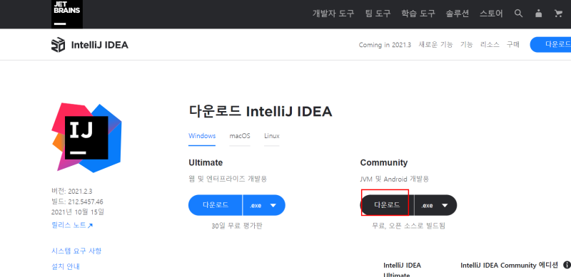Viewport: 571px width, 277px height.
Task: Expand the Community .exe format dropdown
Action: (x=436, y=205)
